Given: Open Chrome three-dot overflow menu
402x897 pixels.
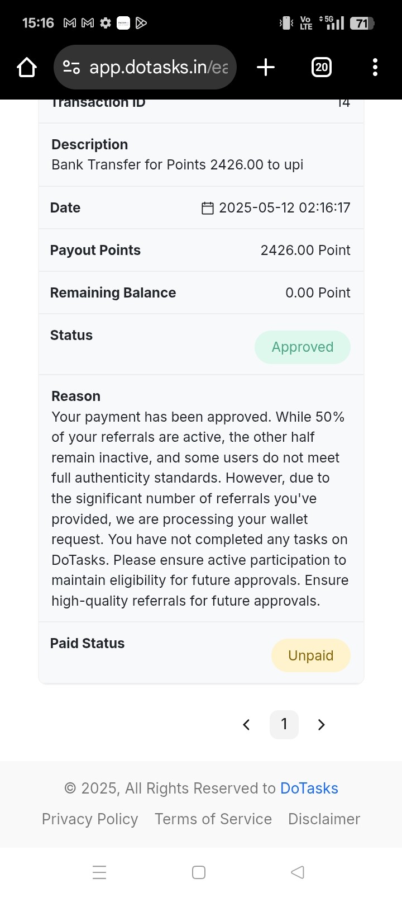Looking at the screenshot, I should [375, 68].
